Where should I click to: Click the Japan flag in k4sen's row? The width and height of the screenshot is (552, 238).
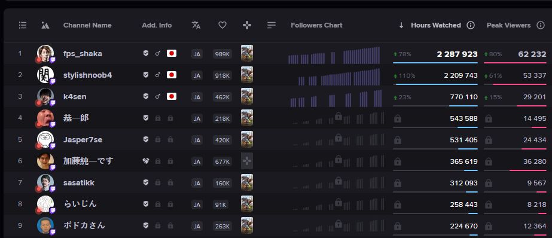click(x=172, y=96)
